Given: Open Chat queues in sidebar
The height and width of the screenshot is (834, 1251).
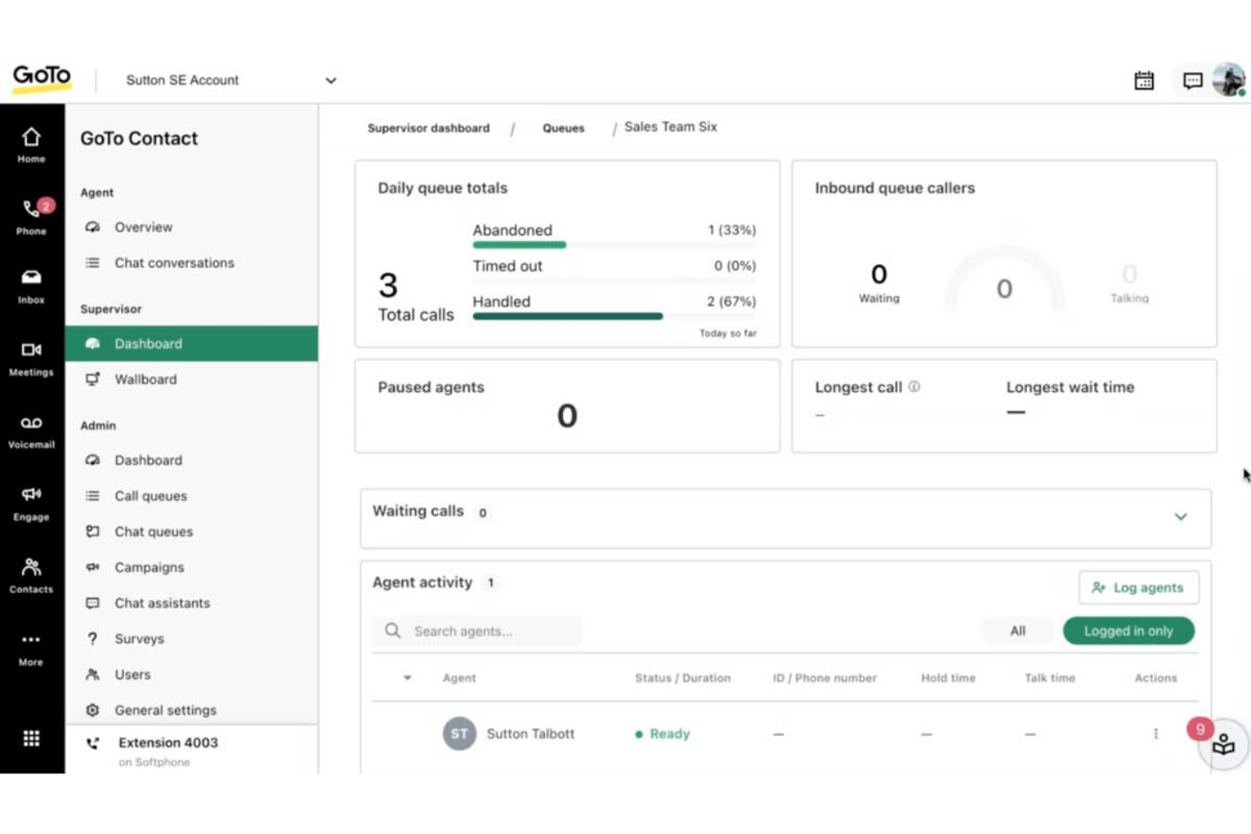Looking at the screenshot, I should 192,531.
